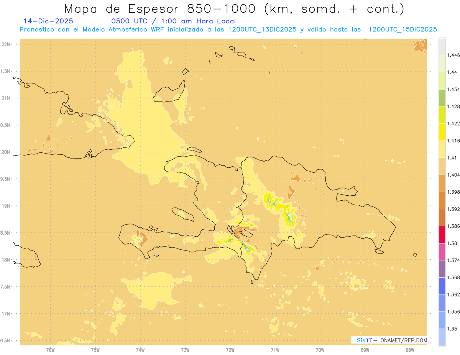Click the '6.5N' latitude axis label
Image resolution: width=460 pixels, height=355 pixels.
point(5,341)
